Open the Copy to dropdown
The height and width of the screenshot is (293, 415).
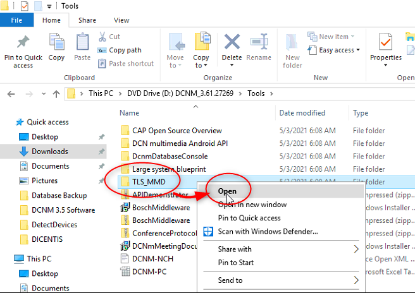(201, 65)
